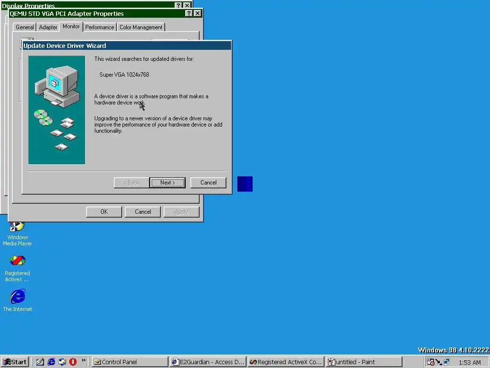The width and height of the screenshot is (490, 368).
Task: Open the Performance tab
Action: pyautogui.click(x=100, y=27)
